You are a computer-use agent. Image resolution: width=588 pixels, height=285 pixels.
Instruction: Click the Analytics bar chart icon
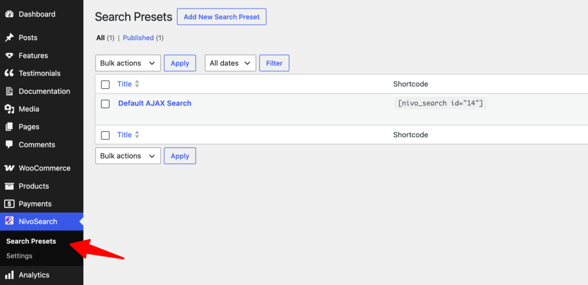click(x=9, y=275)
